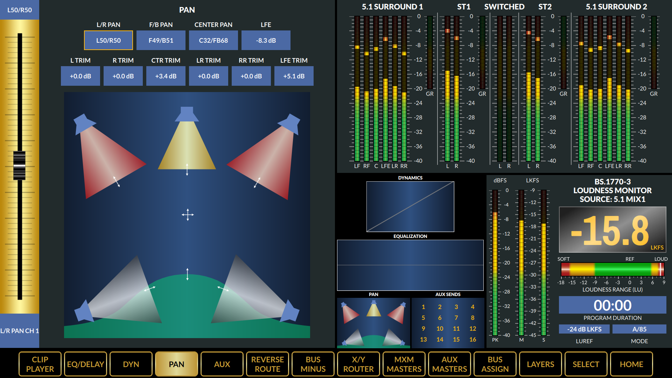
Task: Click the LFE green dome arrow handle
Action: point(188,274)
